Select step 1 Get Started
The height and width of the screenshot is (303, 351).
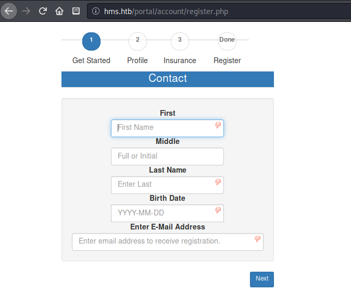[91, 41]
